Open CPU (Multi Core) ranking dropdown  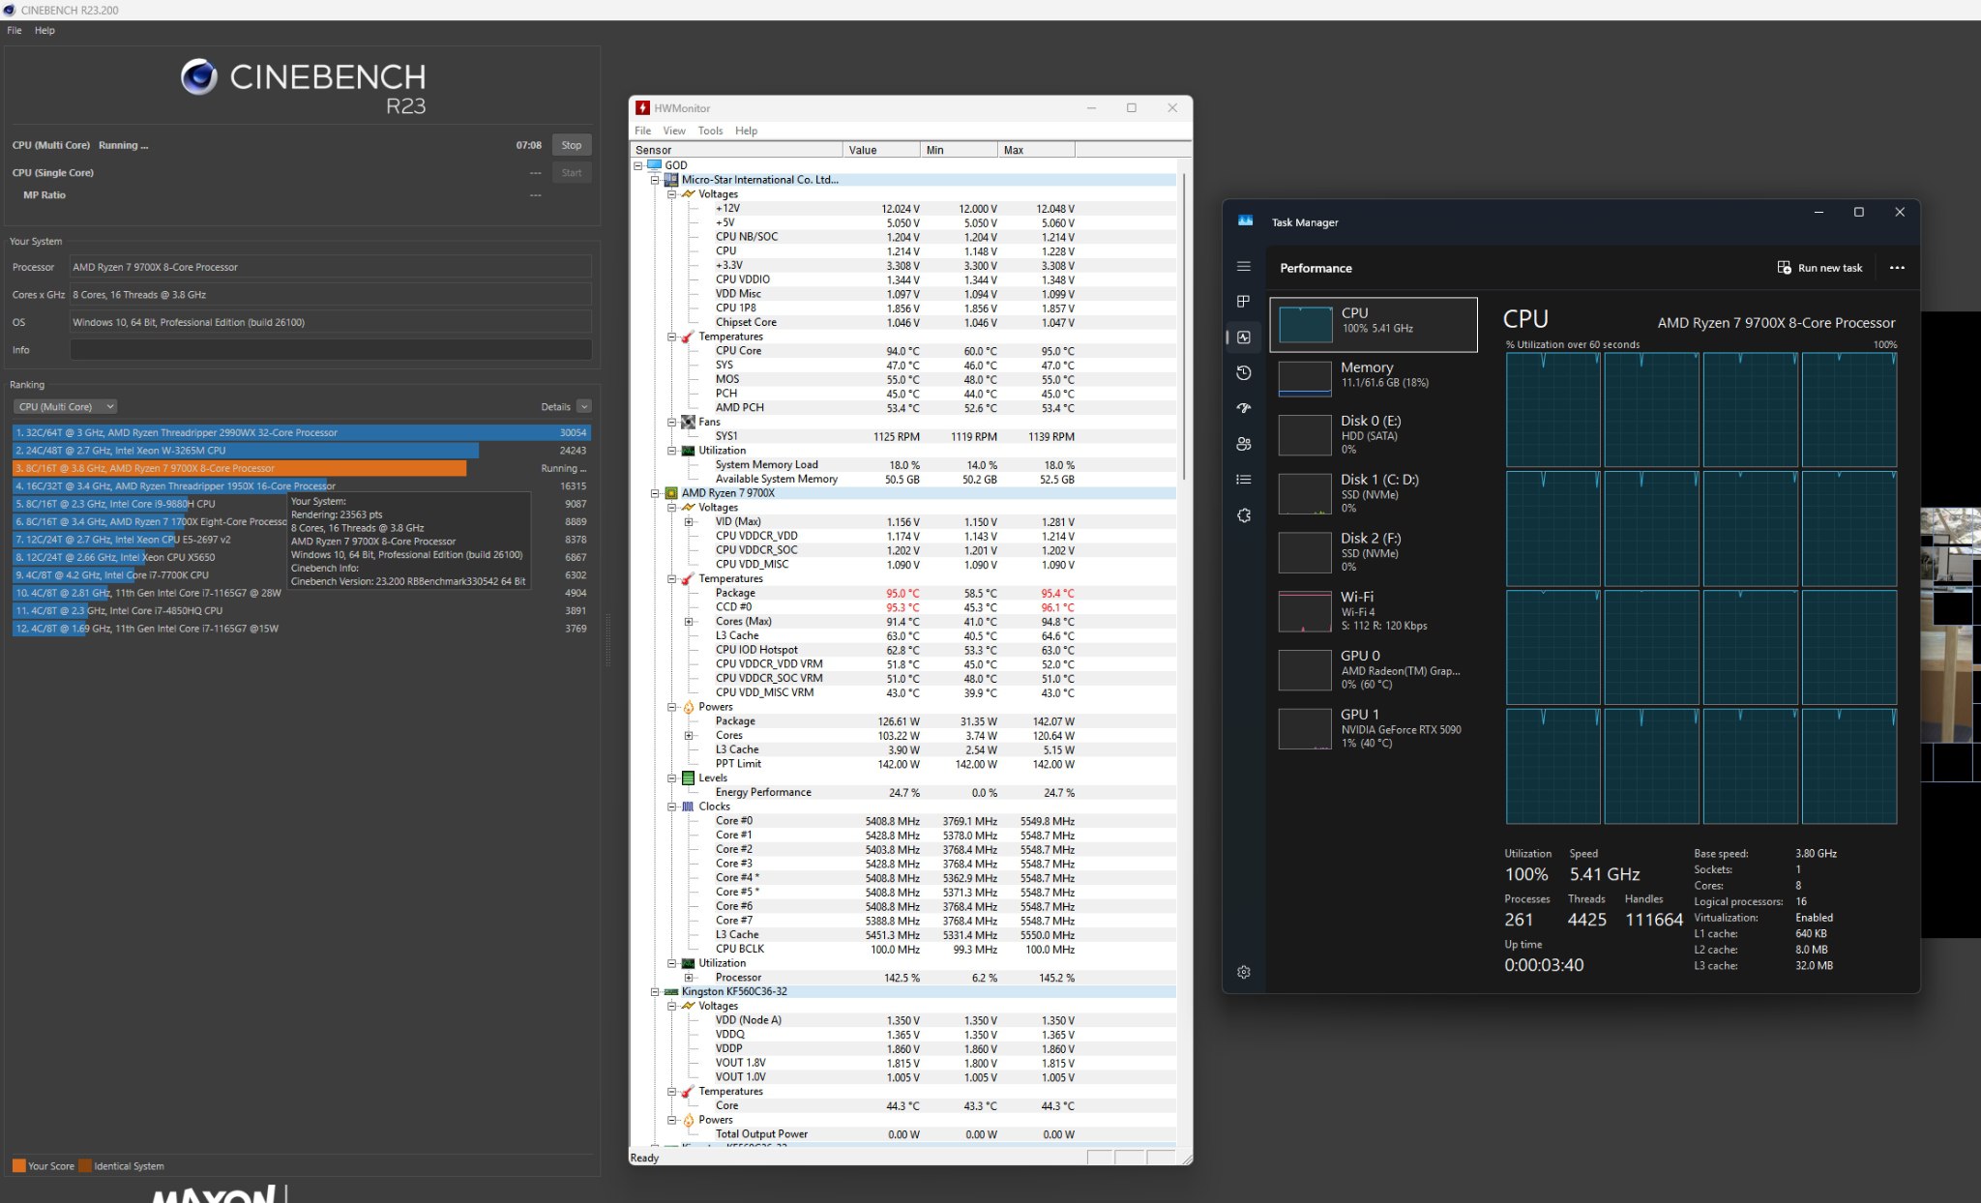66,407
